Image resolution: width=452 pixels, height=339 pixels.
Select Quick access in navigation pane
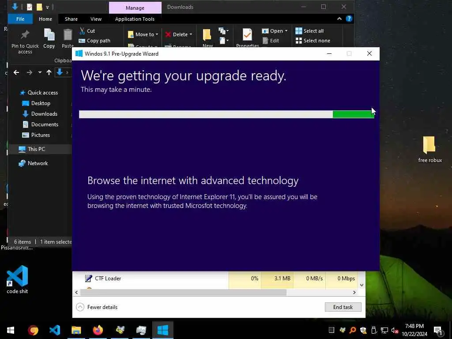tap(39, 93)
